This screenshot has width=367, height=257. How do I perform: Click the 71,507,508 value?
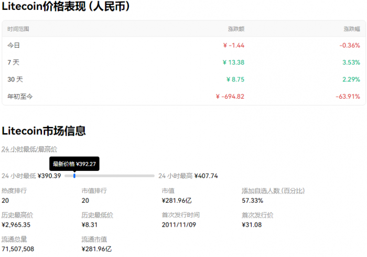tap(18, 249)
